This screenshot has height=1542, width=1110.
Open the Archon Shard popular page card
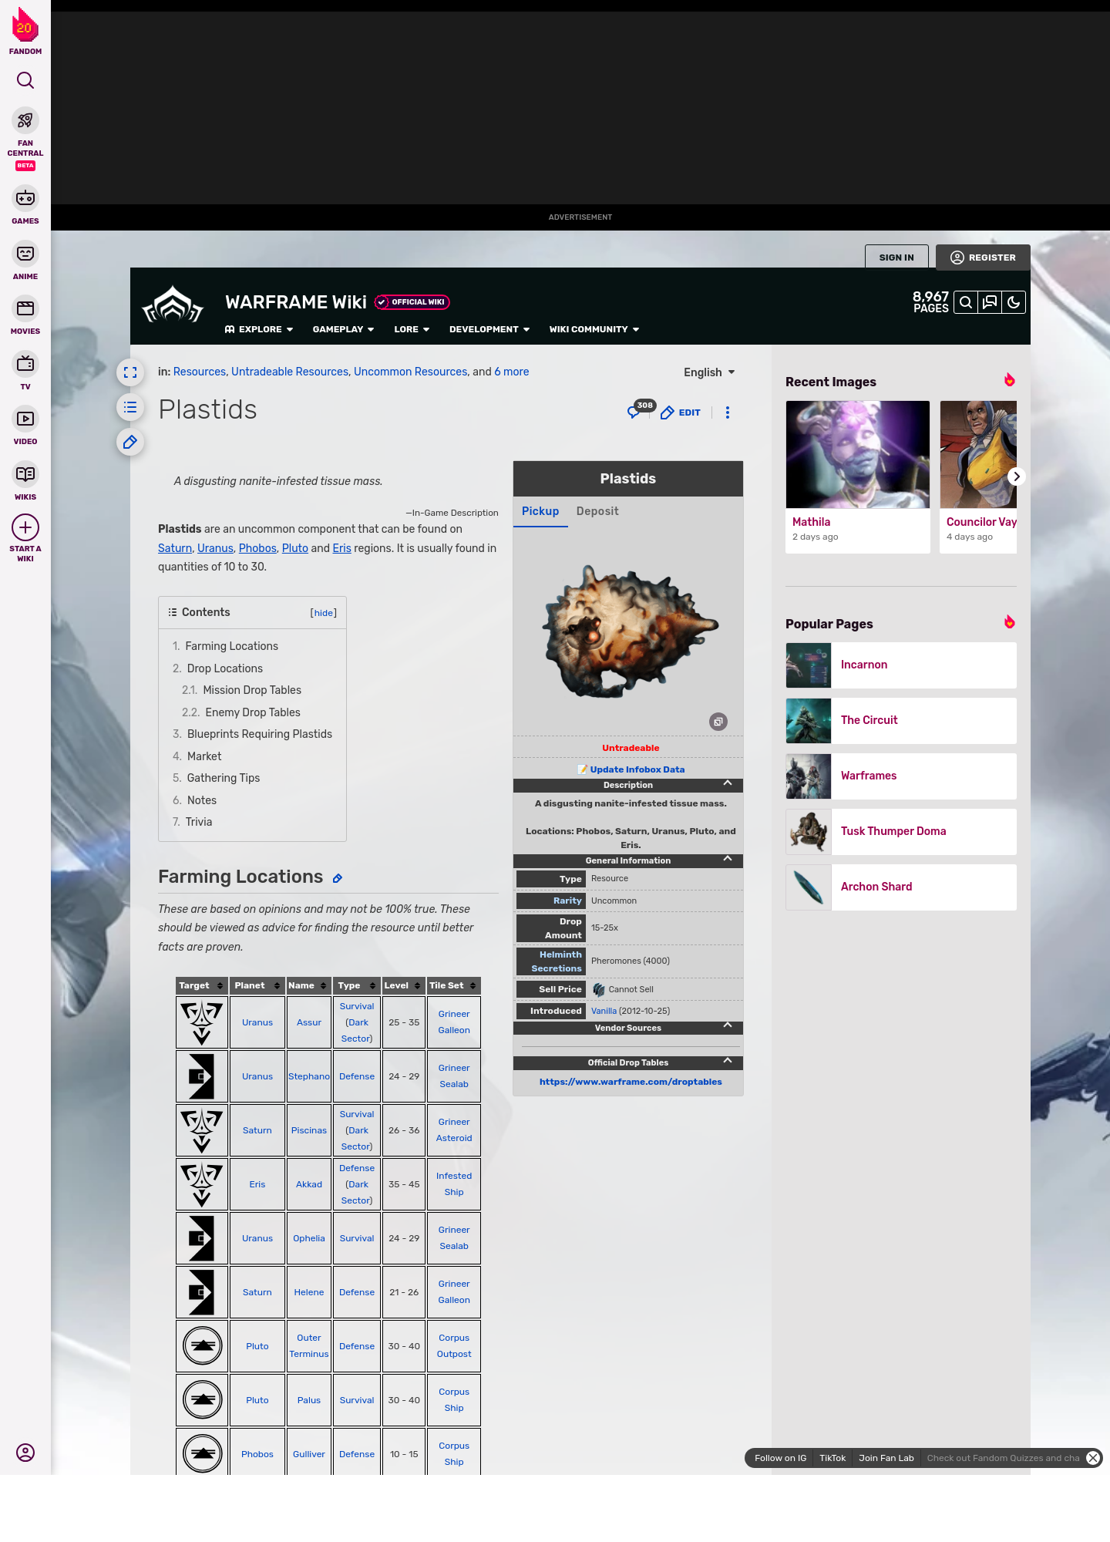(x=901, y=887)
